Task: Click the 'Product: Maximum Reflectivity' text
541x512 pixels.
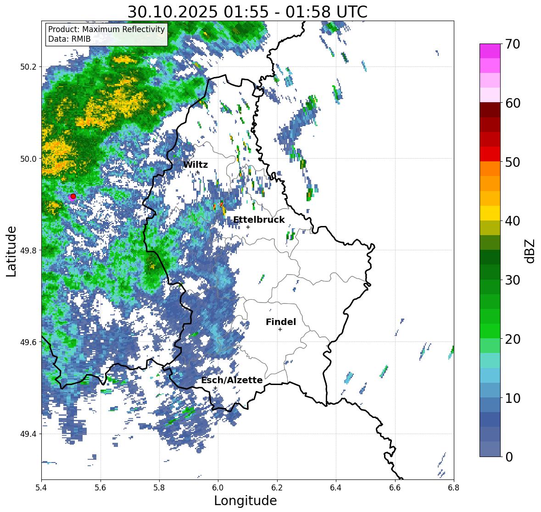Action: (106, 29)
